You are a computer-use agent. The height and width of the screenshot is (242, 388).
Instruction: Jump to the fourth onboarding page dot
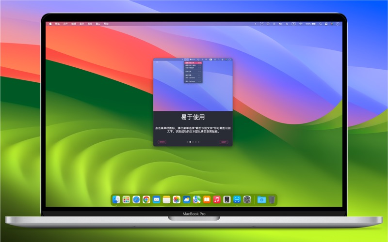pyautogui.click(x=196, y=142)
